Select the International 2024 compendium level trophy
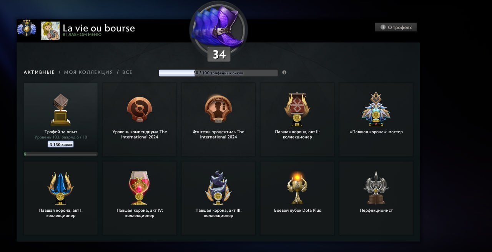Screen dimensions: 492x252 point(140,109)
